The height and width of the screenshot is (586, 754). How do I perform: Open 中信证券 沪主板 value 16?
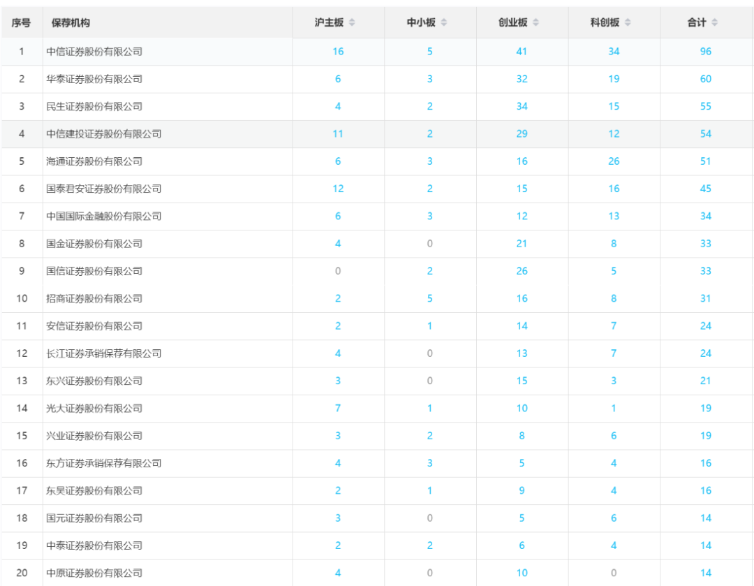(x=338, y=52)
